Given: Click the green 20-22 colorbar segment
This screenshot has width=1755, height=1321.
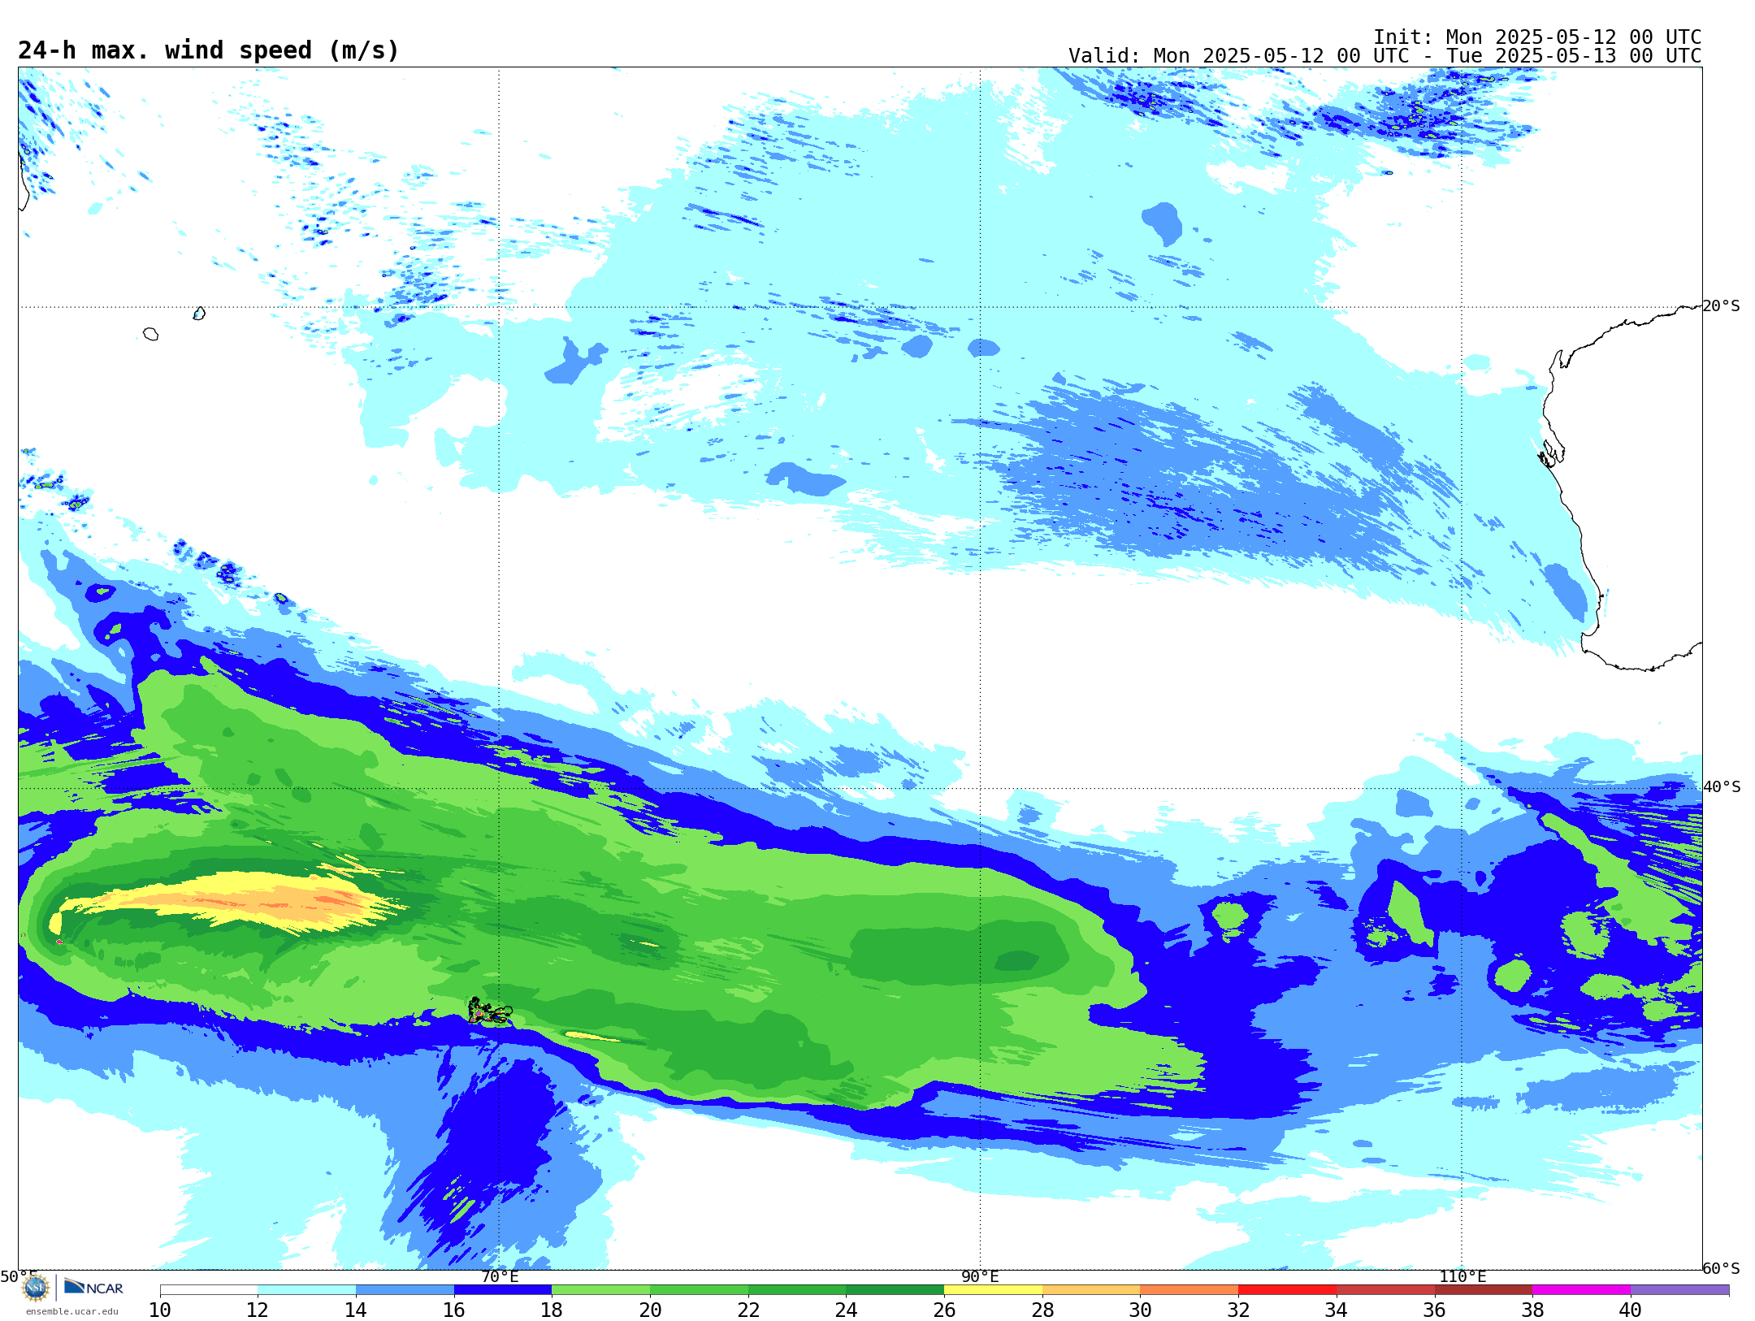Looking at the screenshot, I should click(x=699, y=1290).
